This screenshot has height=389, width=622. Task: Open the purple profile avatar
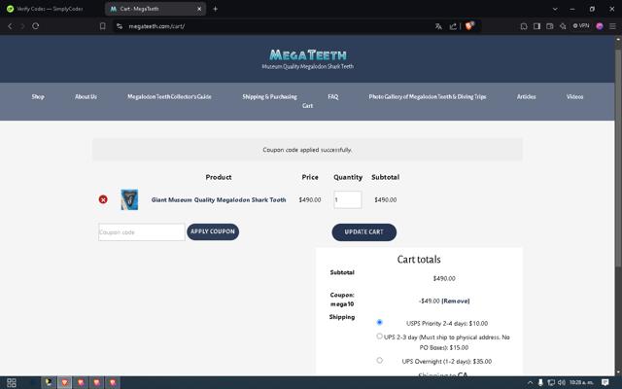600,26
